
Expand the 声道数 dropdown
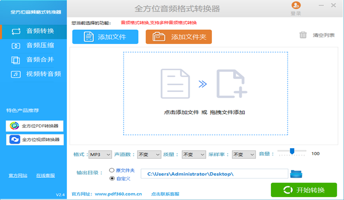(149, 154)
